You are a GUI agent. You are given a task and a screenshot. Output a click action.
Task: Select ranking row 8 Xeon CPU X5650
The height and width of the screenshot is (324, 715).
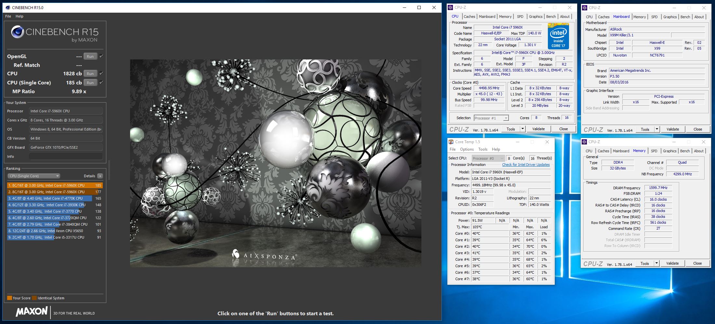(54, 231)
